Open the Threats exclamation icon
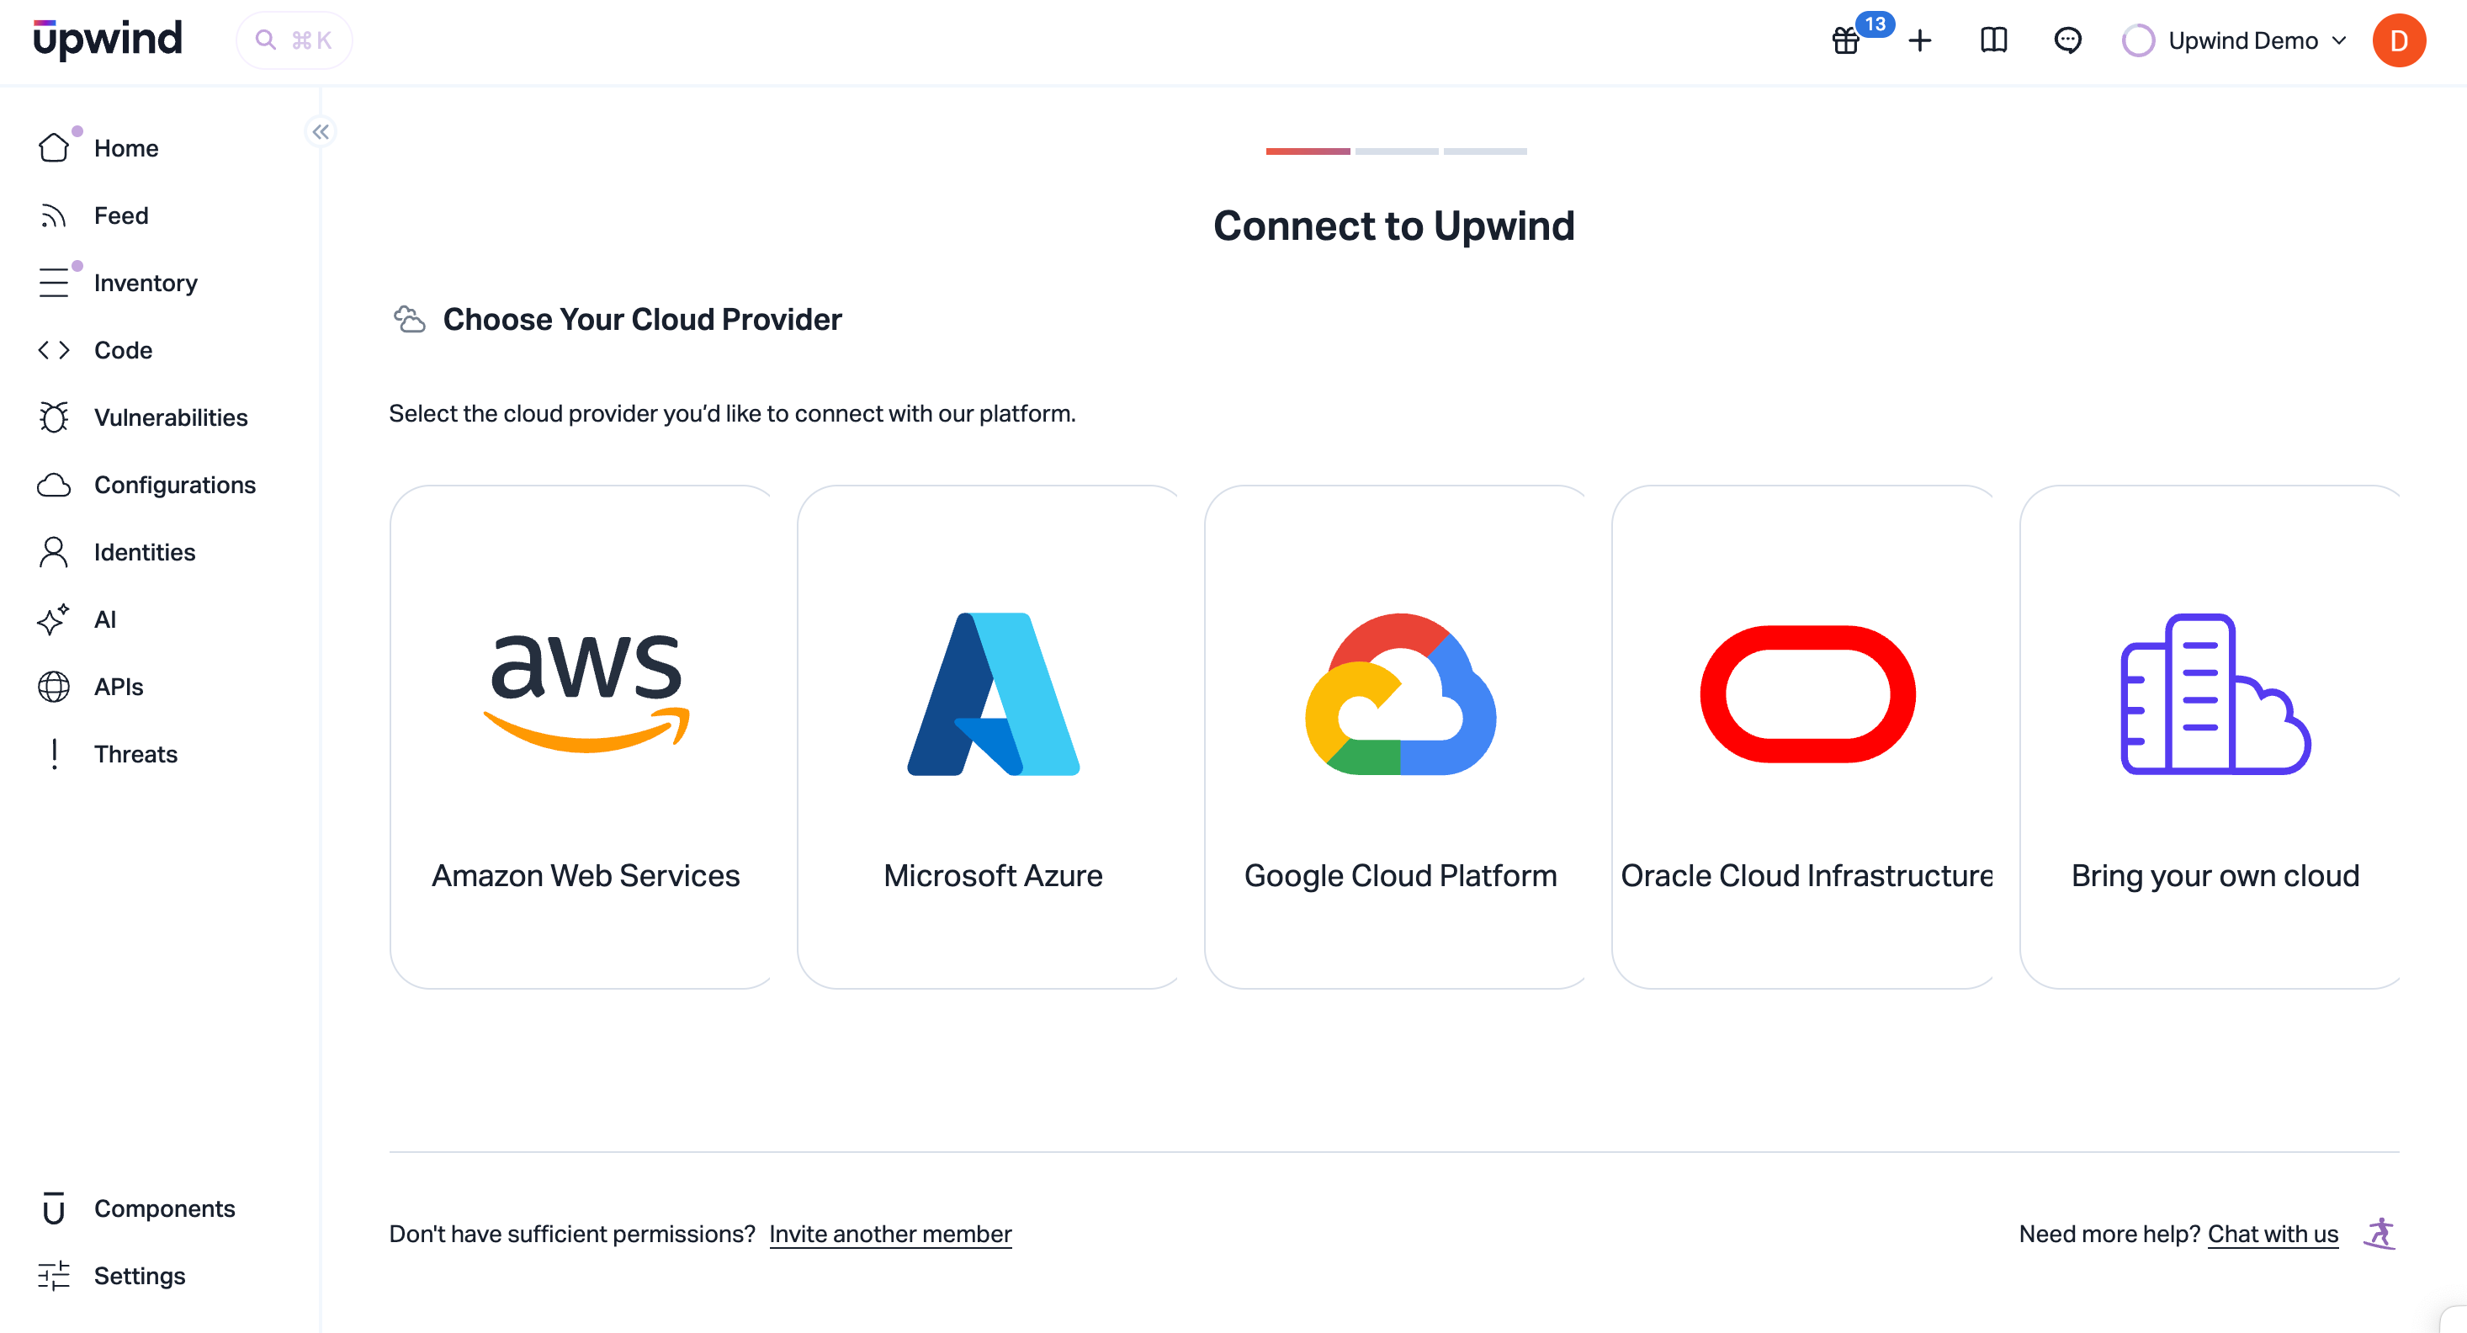The width and height of the screenshot is (2467, 1333). point(55,755)
